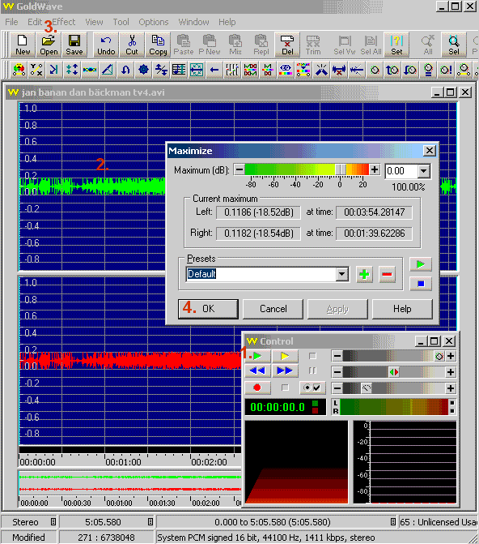The width and height of the screenshot is (479, 544).
Task: Decrease playback speed with its minus button
Action: click(337, 388)
